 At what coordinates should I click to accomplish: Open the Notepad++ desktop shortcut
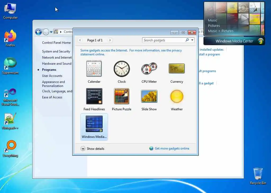tap(10, 121)
